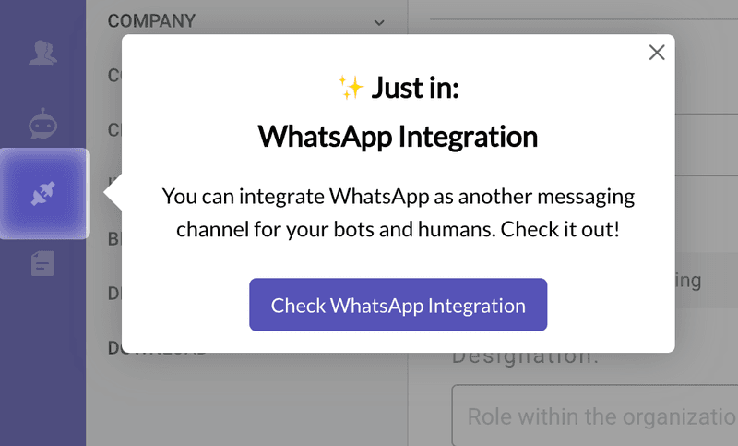The image size is (738, 446).
Task: Open the document page icon in sidebar
Action: click(42, 263)
